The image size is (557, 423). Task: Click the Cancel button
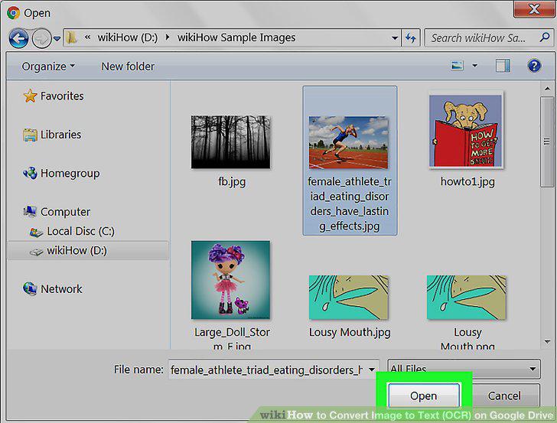504,395
